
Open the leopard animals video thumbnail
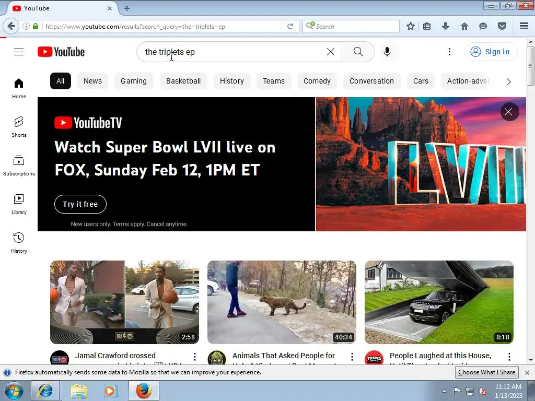[x=282, y=302]
